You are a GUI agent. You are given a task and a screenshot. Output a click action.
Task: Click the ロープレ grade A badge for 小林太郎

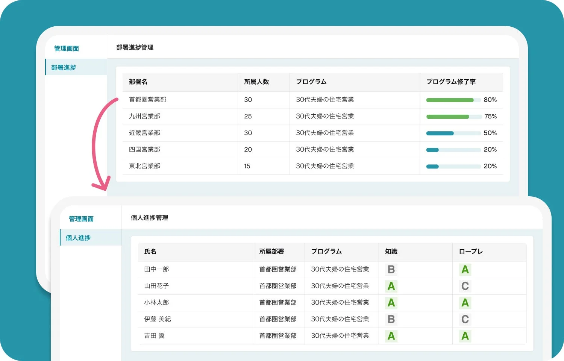(x=465, y=303)
